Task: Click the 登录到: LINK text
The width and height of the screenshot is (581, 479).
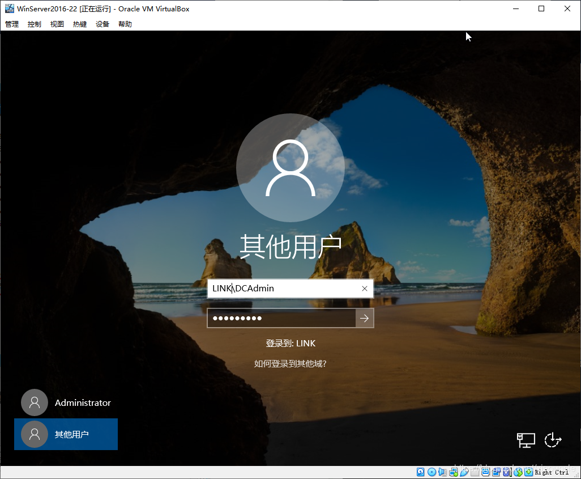Action: pyautogui.click(x=290, y=343)
